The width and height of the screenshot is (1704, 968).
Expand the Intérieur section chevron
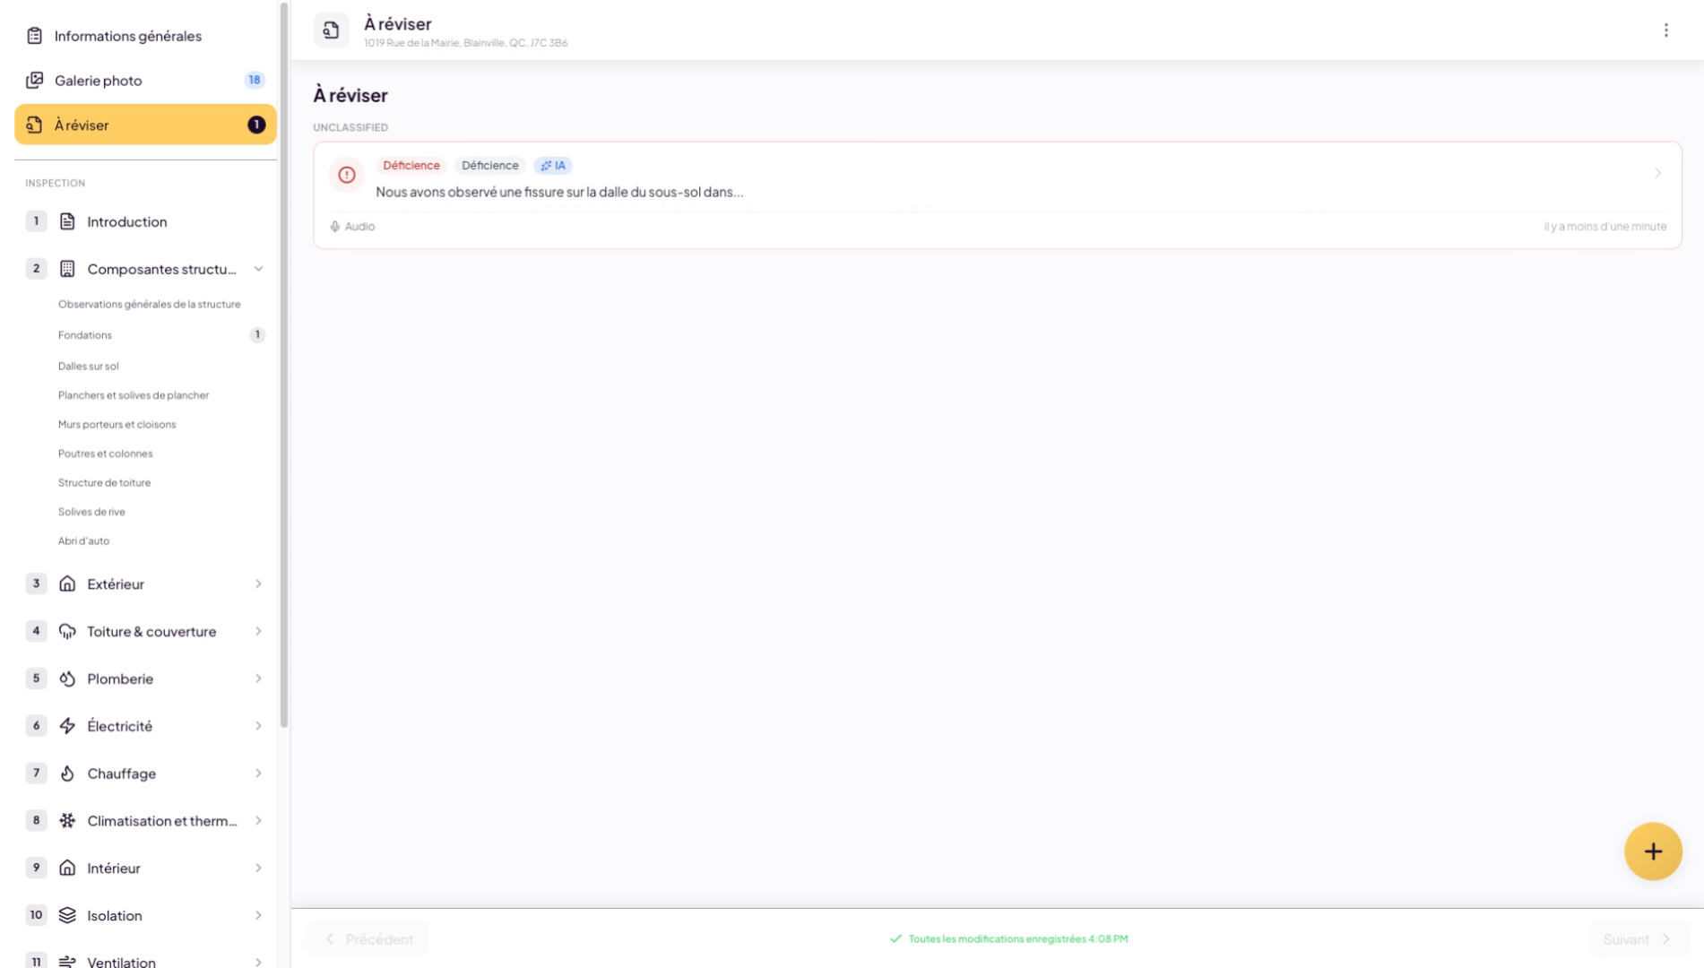(258, 868)
